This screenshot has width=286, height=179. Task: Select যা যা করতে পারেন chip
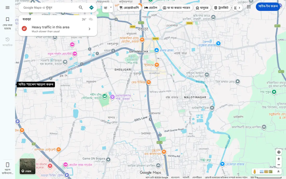[177, 8]
